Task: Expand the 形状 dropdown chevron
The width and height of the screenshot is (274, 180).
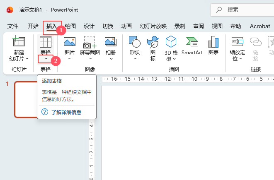Action: (135, 59)
